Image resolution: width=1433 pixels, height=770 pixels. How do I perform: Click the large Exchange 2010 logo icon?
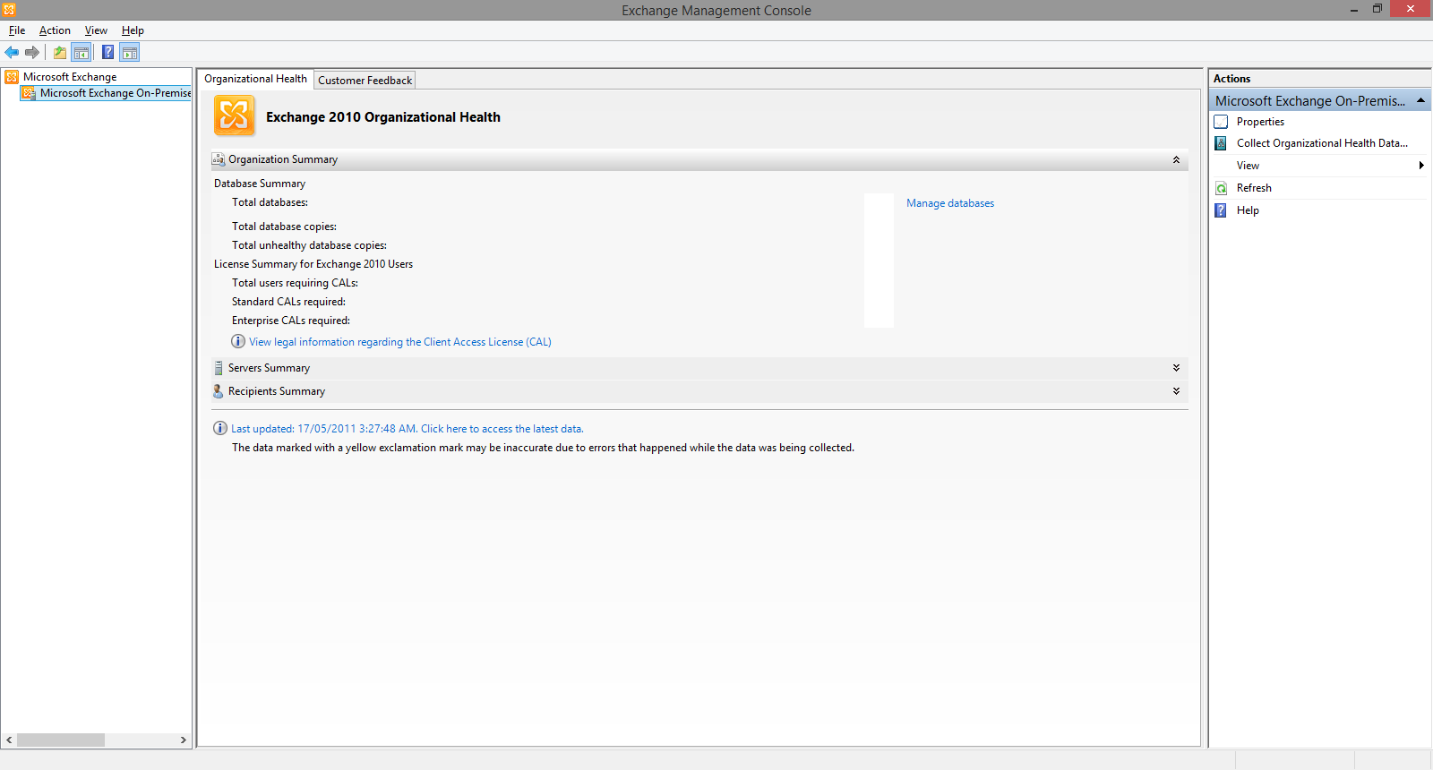(x=235, y=116)
